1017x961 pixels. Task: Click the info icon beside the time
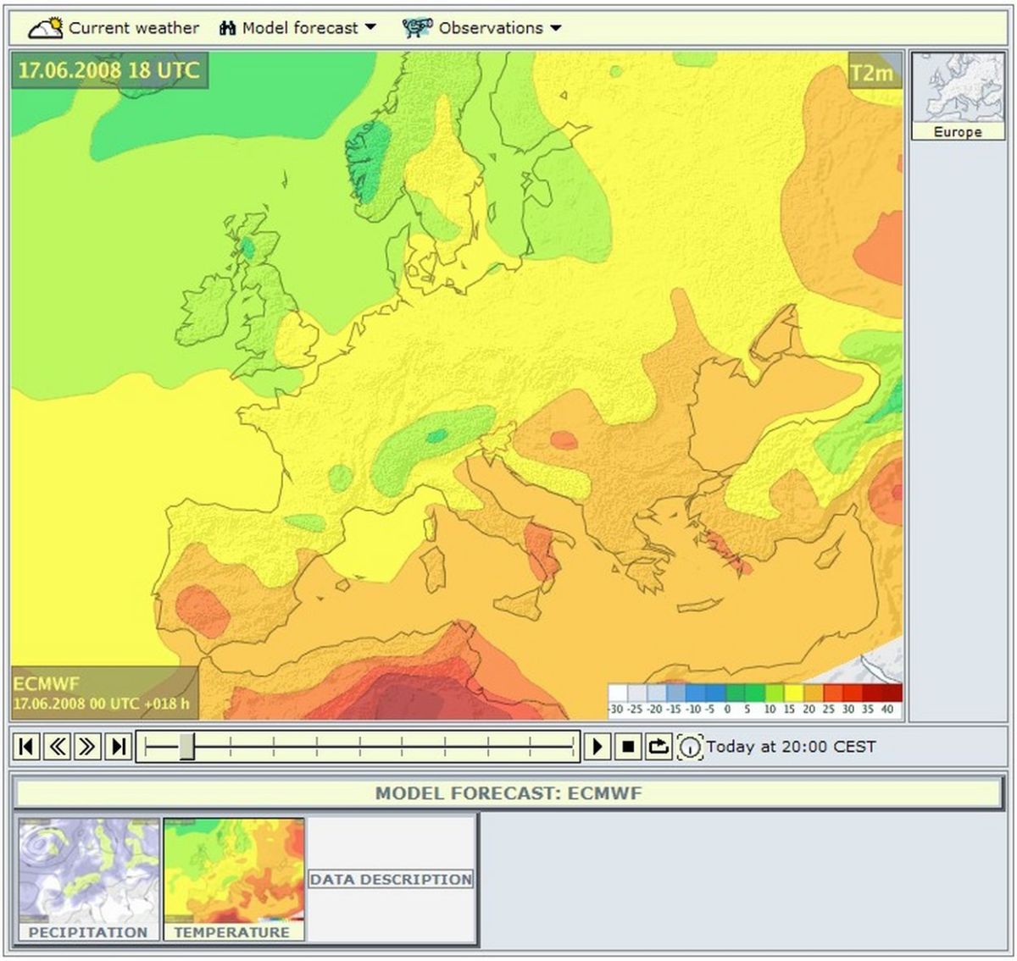click(x=690, y=748)
